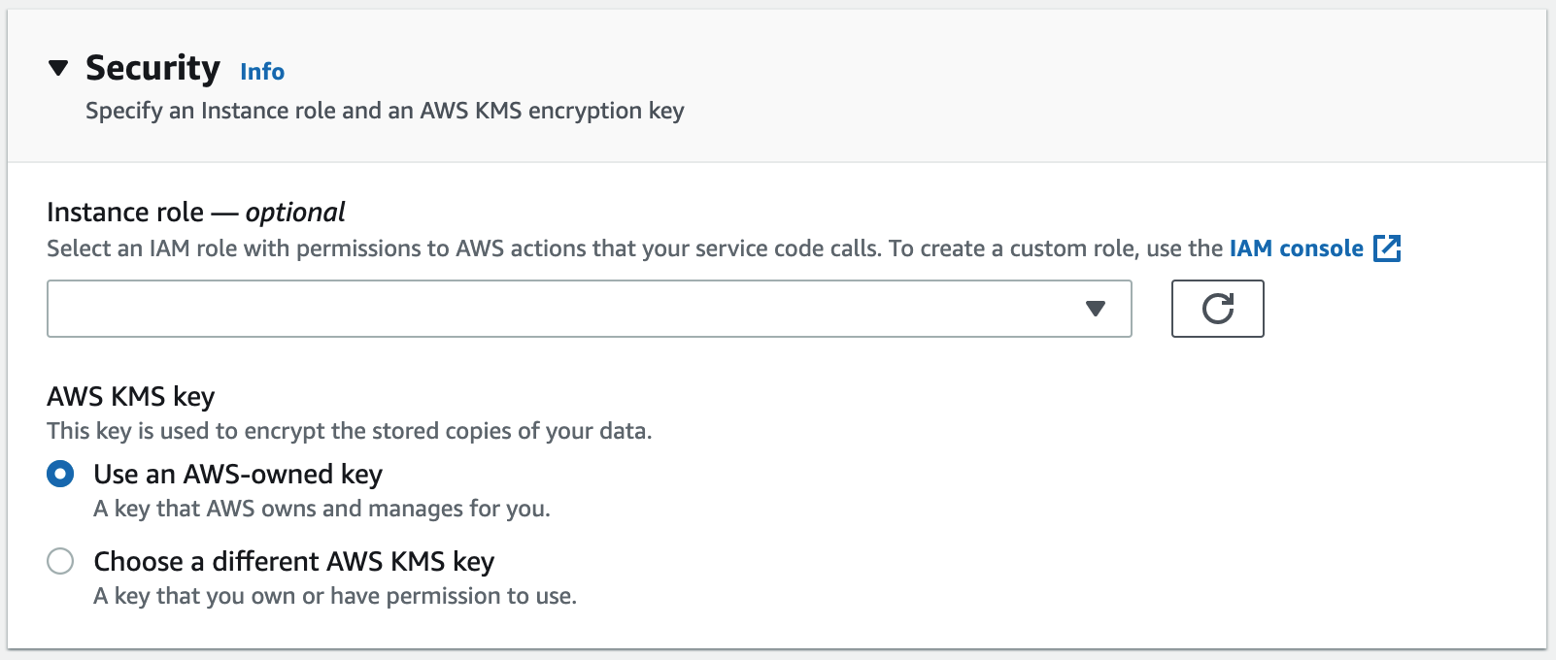Select the different AWS KMS key radio button

(60, 561)
